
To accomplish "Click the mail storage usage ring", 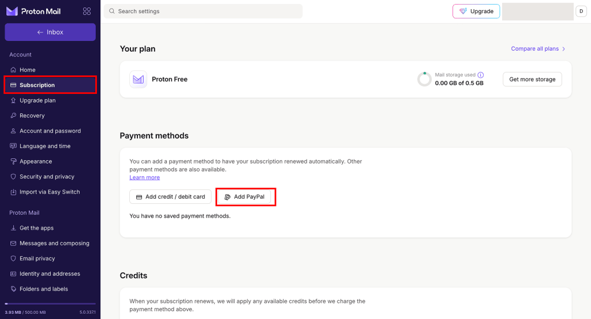I will [424, 79].
